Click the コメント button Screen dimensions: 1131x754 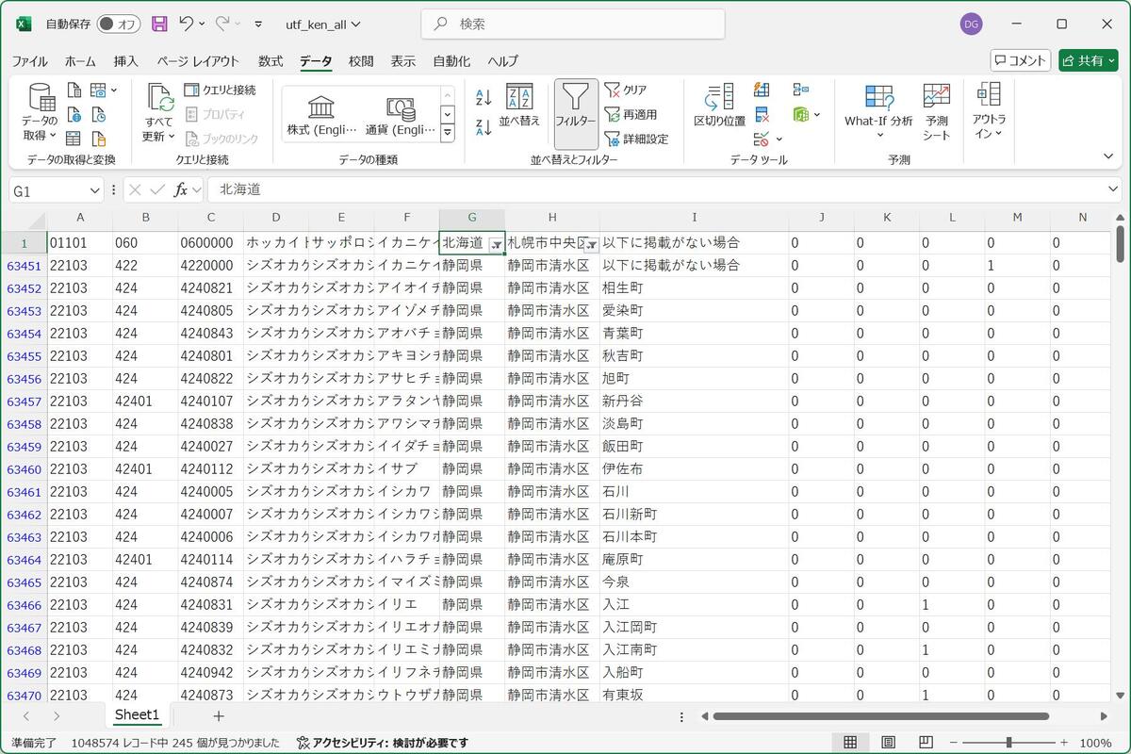click(1021, 60)
